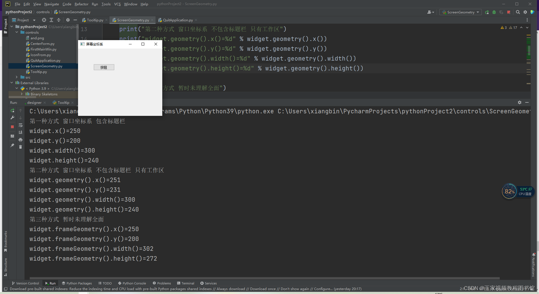Screen dimensions: 539x294
Task: Open Problems tool window
Action: pos(162,283)
